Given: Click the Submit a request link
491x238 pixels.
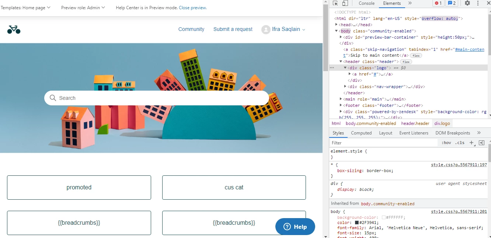Looking at the screenshot, I should [233, 29].
